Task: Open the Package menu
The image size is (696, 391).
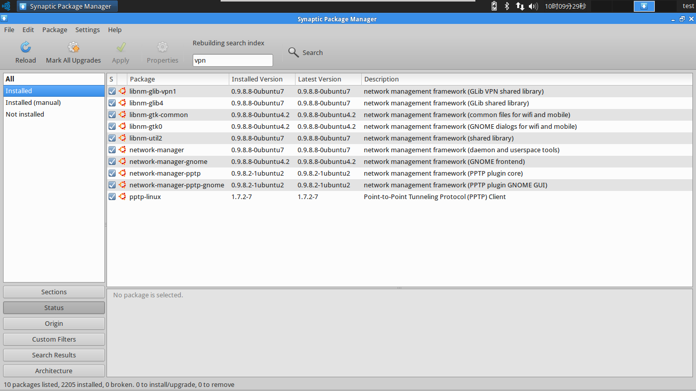Action: point(55,30)
